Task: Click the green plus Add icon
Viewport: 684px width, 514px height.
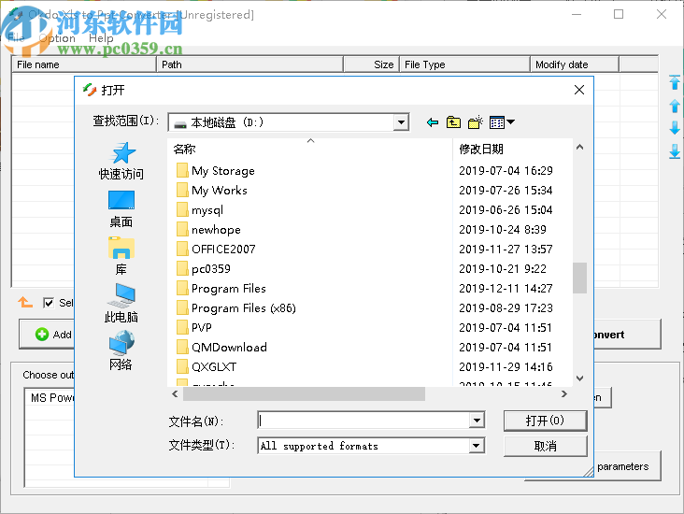Action: tap(42, 335)
